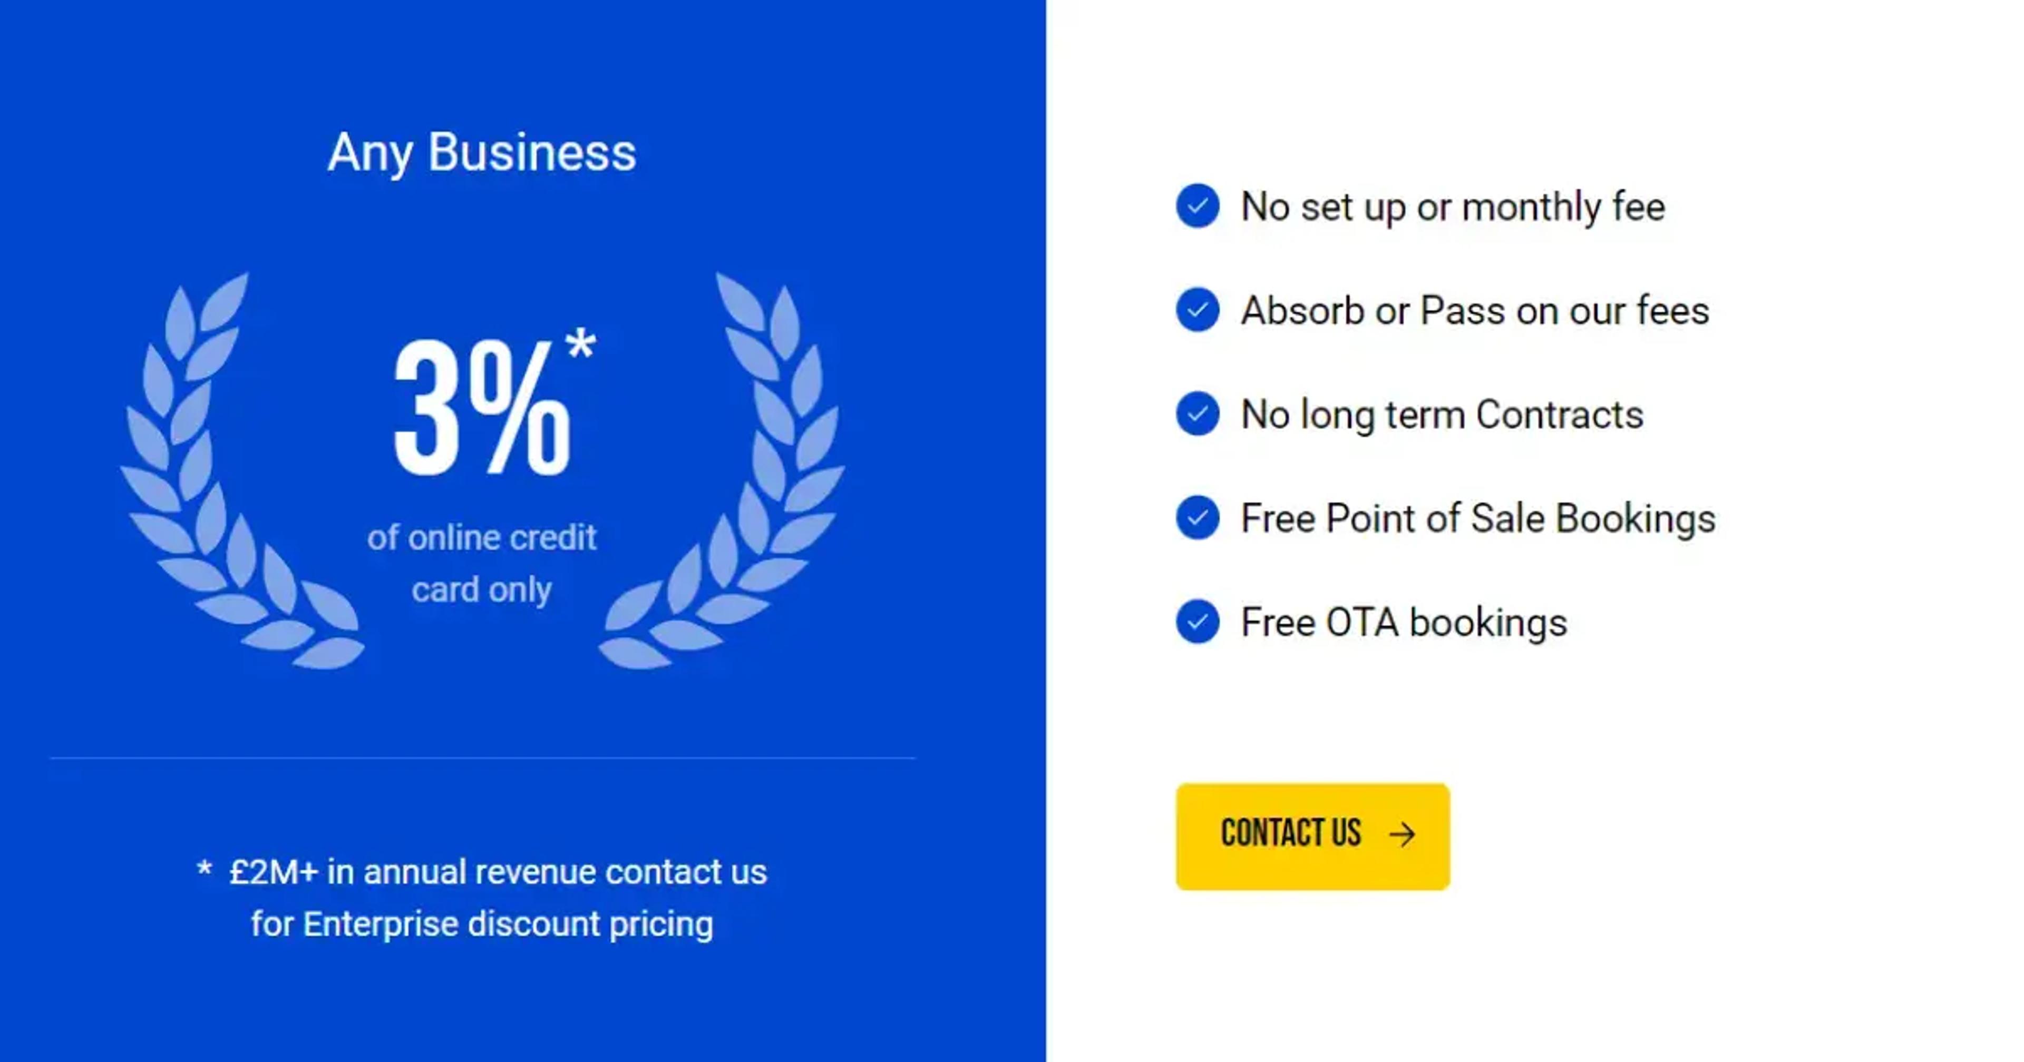Click checkmark icon beside Free Point of Sale
This screenshot has width=2024, height=1062.
[1198, 518]
